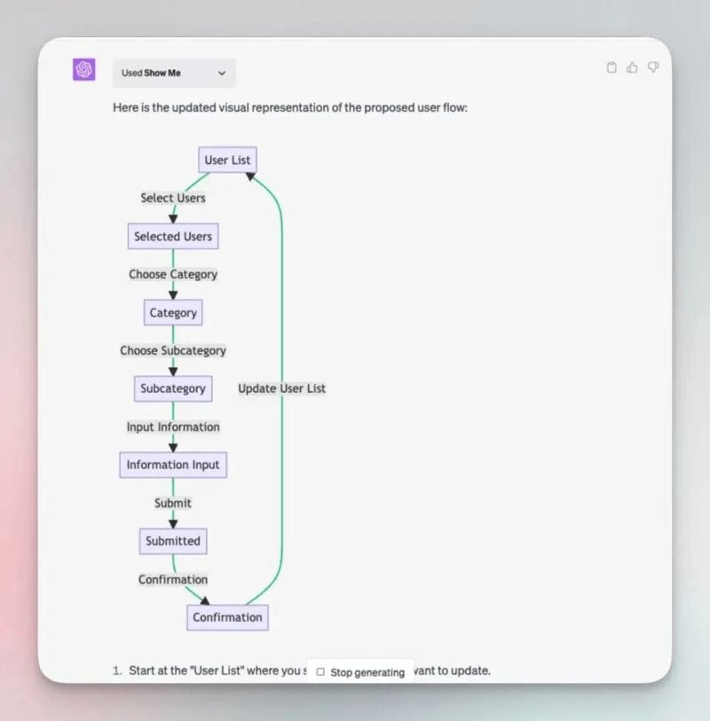This screenshot has height=721, width=710.
Task: Click the Choose Subcategory edge label
Action: click(173, 350)
